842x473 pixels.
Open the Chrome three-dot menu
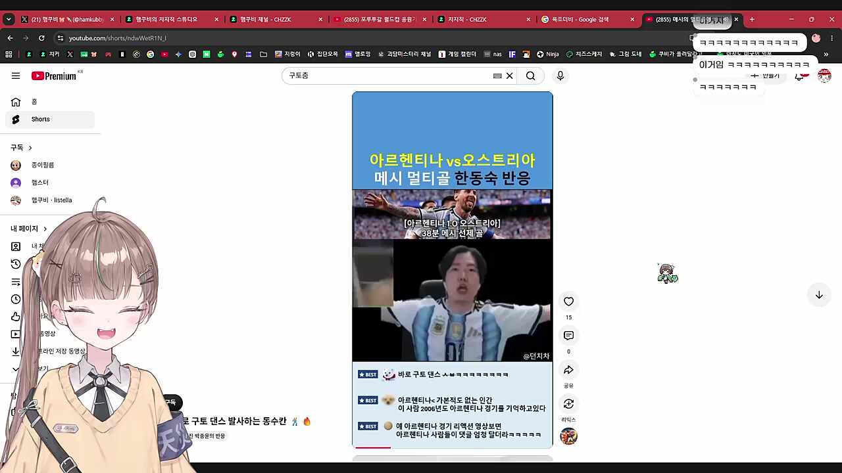831,38
